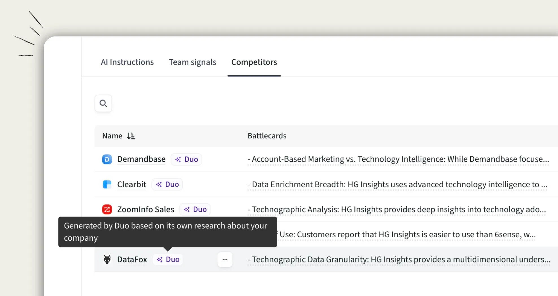Open the ellipsis menu on the DataFox row

tap(225, 259)
